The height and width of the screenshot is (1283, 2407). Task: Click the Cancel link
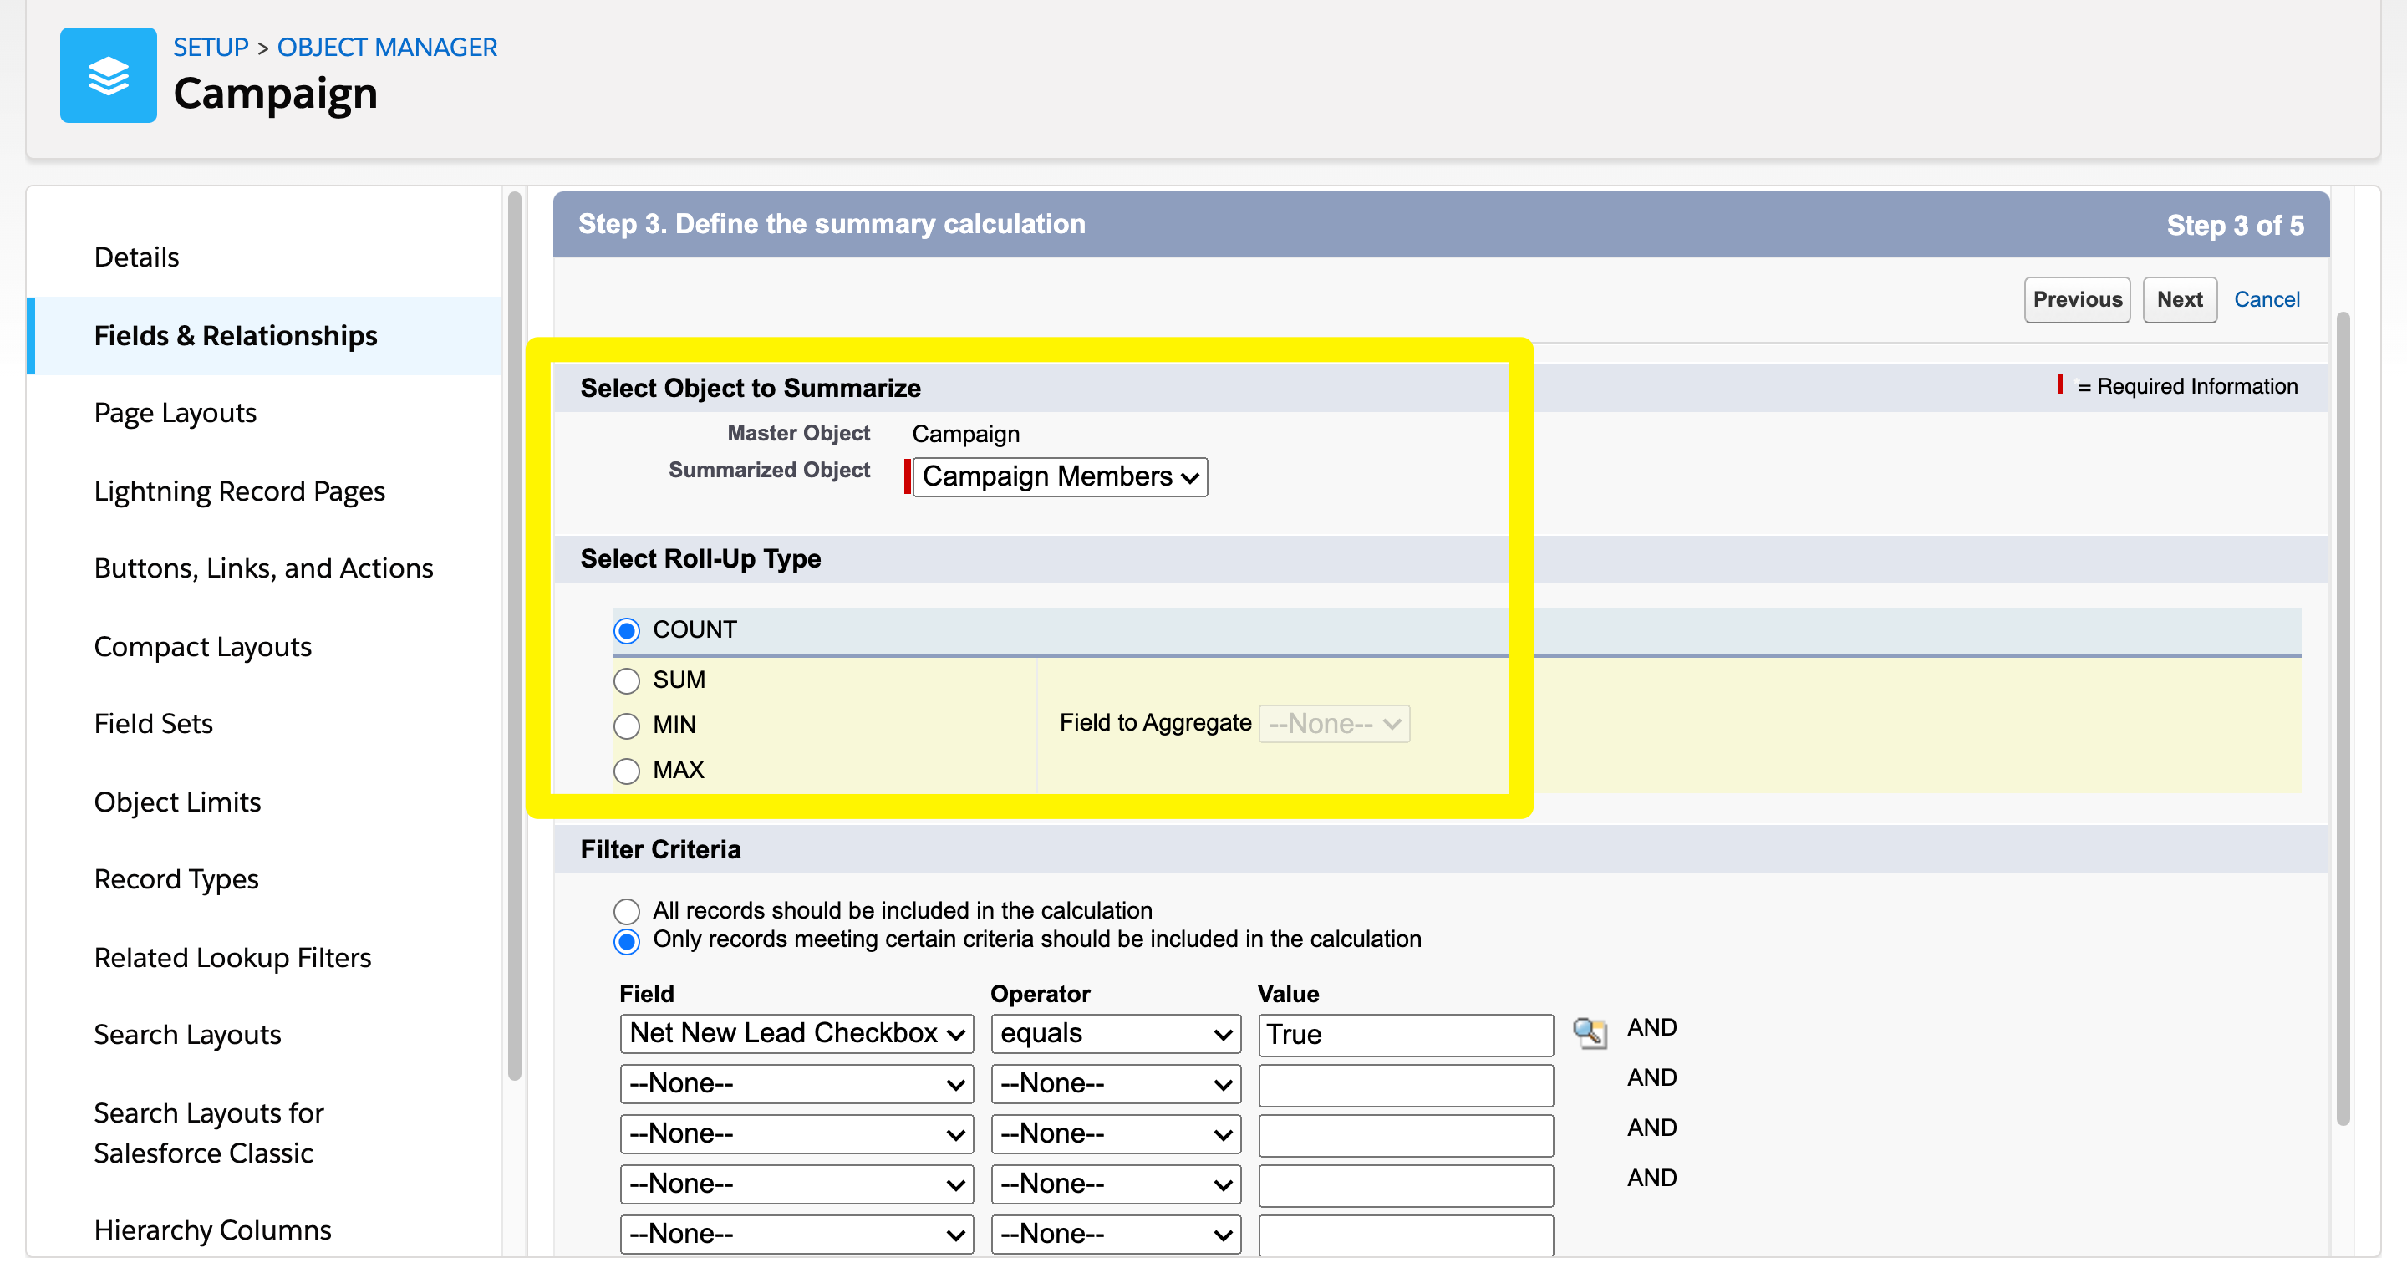pos(2267,299)
